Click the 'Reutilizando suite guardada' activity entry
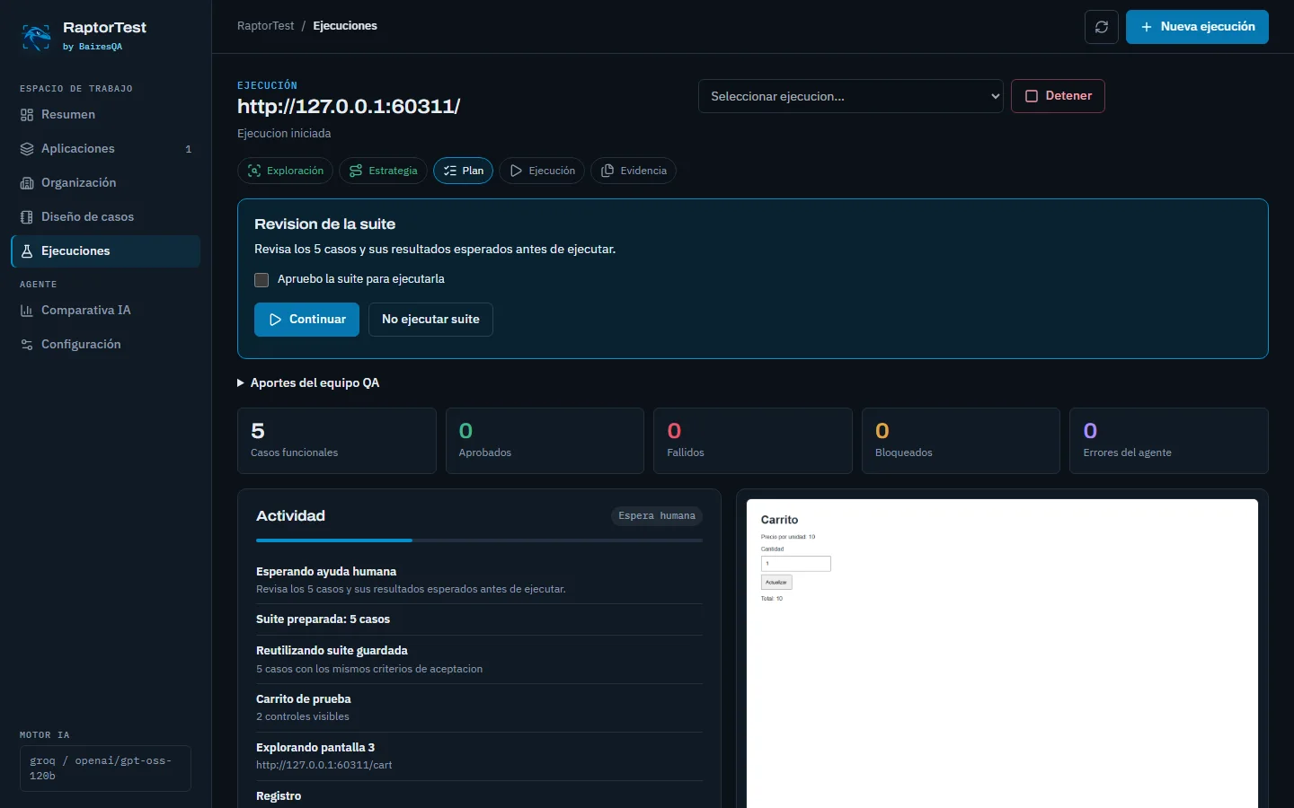The image size is (1294, 808). (x=479, y=660)
